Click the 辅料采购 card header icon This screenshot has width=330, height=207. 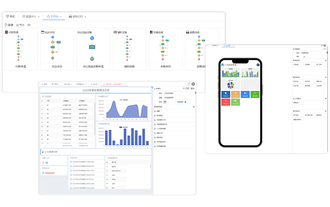[115, 33]
